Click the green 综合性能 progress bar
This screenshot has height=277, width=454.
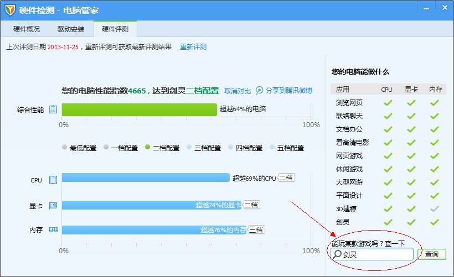click(x=140, y=109)
